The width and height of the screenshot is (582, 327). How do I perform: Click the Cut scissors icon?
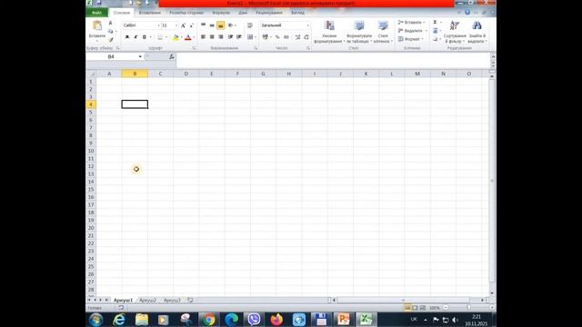[x=110, y=23]
